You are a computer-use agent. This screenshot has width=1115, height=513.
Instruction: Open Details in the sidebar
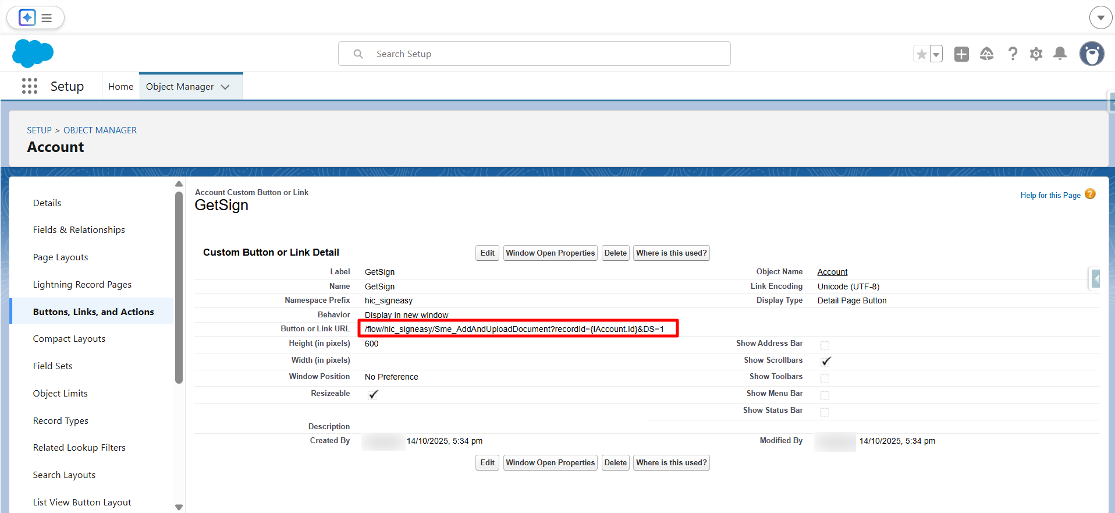click(x=47, y=203)
